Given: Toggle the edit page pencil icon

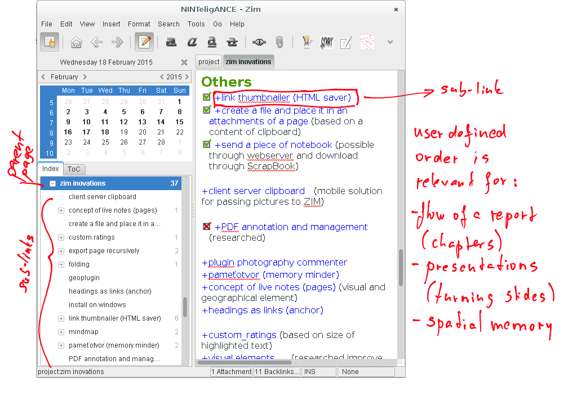Looking at the screenshot, I should click(x=144, y=42).
